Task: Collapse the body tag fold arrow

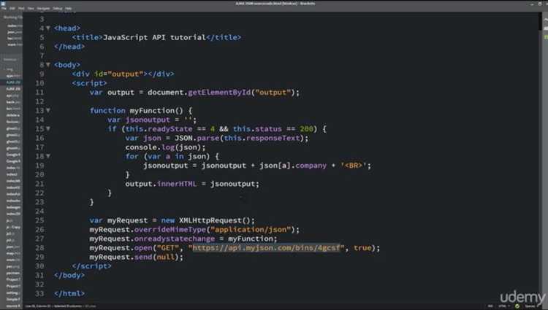Action: tap(48, 65)
